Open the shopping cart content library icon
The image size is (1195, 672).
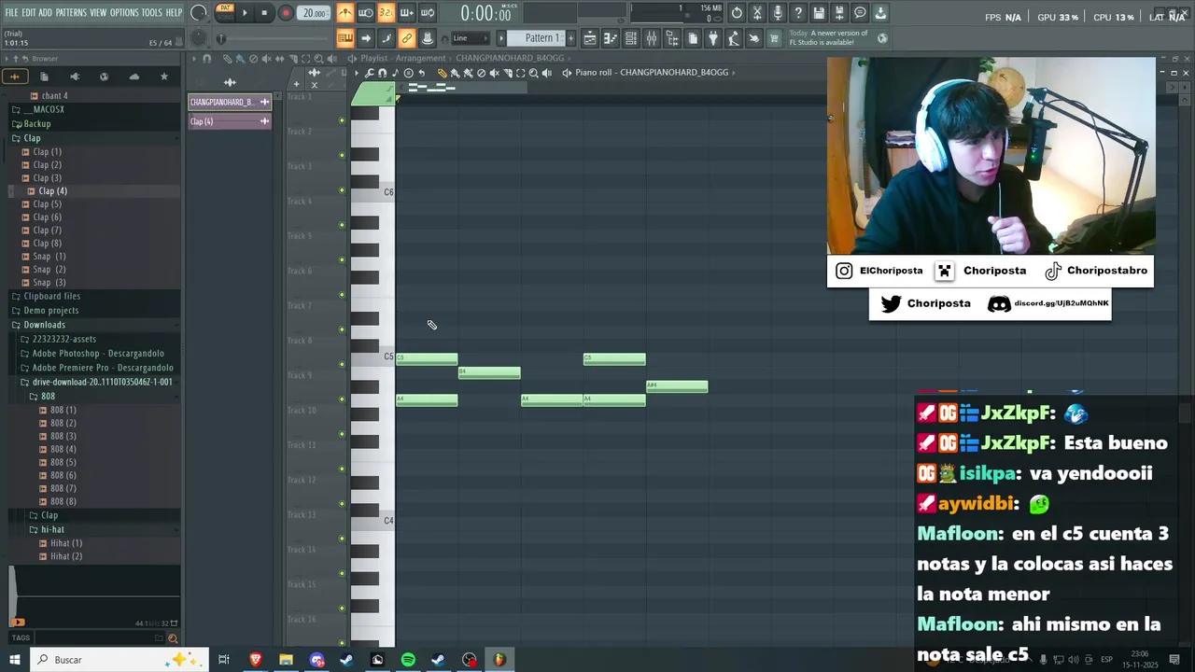774,38
